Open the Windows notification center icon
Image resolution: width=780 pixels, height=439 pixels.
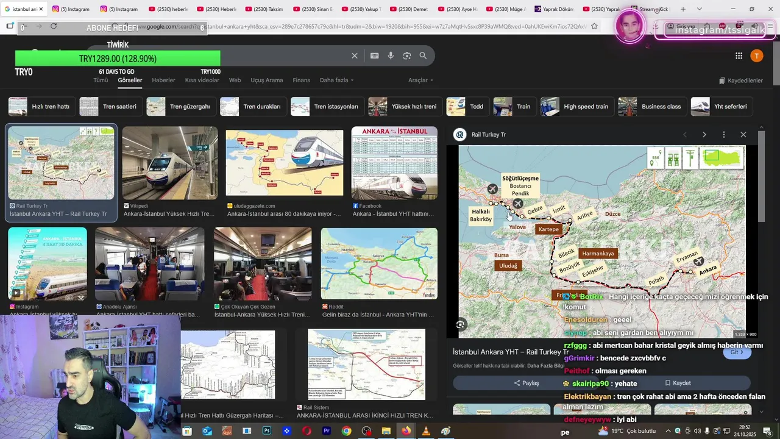[767, 431]
